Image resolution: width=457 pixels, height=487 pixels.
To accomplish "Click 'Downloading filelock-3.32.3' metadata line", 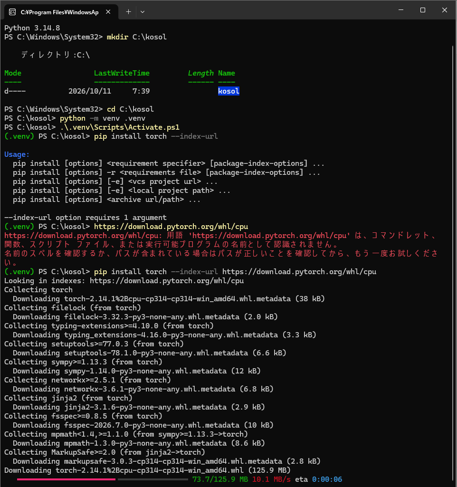I will coord(145,317).
